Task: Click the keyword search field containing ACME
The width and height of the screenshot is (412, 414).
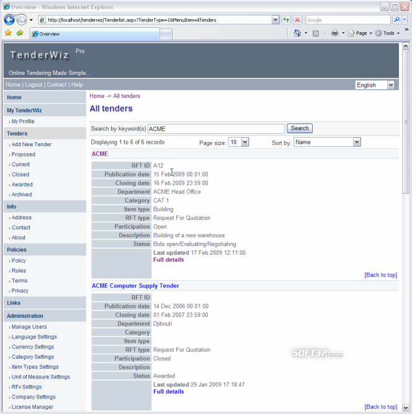Action: point(215,128)
